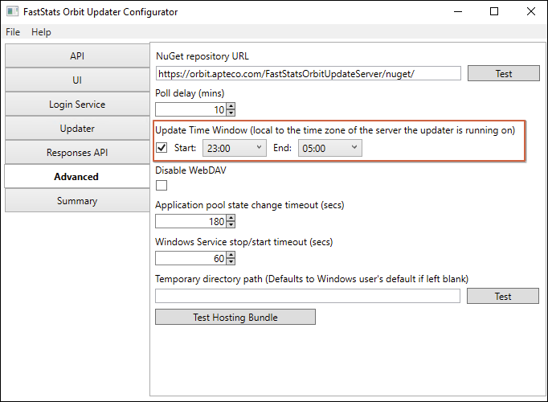Switch to the UI tab

tap(77, 80)
